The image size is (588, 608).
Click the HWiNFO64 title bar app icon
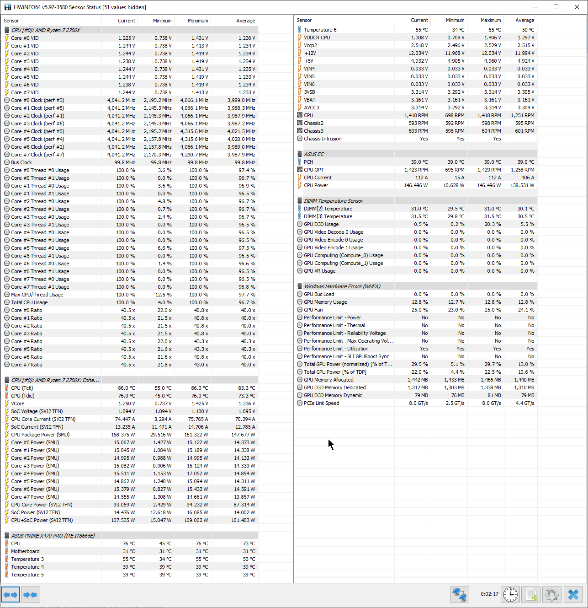(8, 7)
